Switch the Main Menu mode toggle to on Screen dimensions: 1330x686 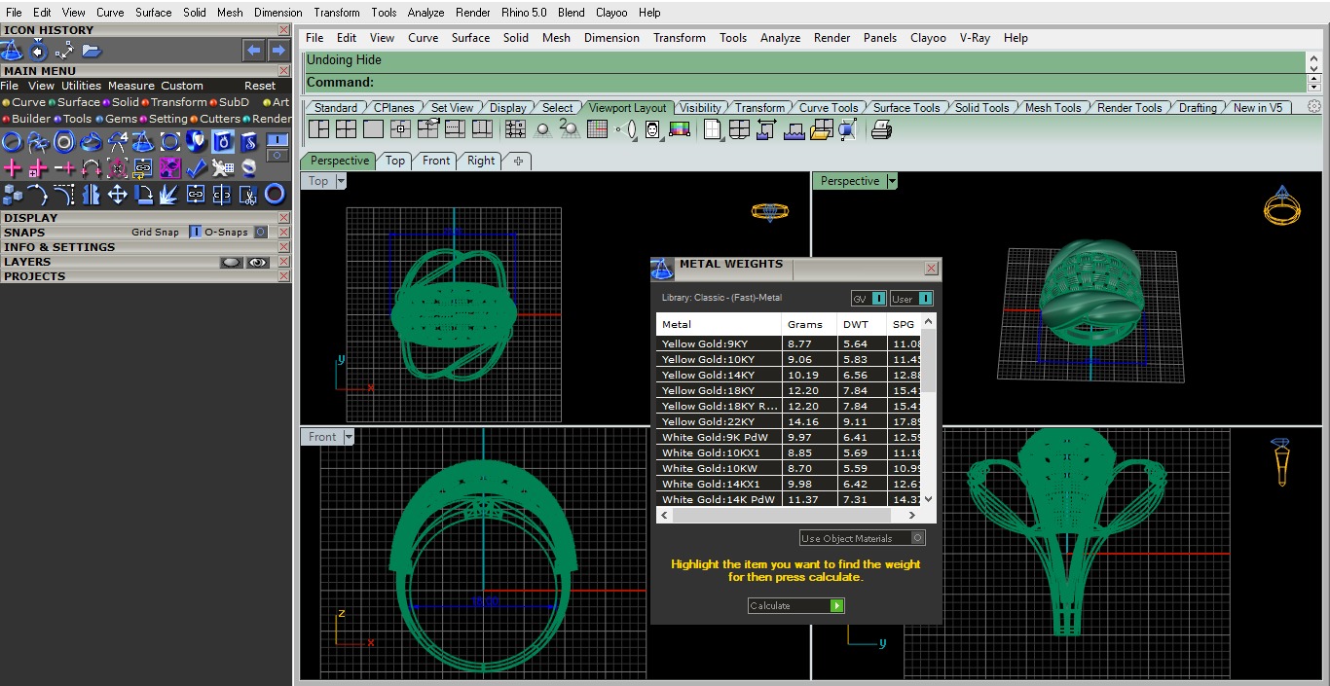[277, 140]
